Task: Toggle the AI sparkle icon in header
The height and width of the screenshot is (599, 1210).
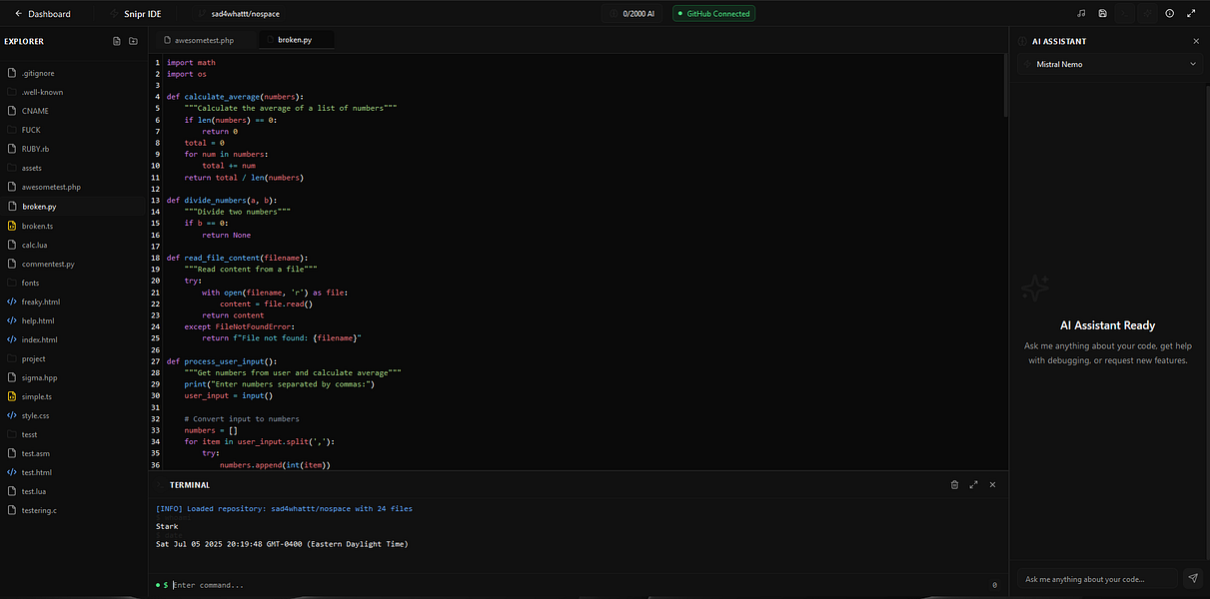Action: click(1146, 14)
